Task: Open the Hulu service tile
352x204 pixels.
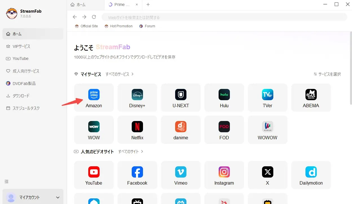Action: click(x=224, y=98)
